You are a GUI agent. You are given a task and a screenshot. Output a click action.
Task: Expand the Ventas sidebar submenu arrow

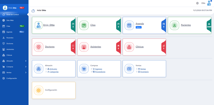coord(26,72)
